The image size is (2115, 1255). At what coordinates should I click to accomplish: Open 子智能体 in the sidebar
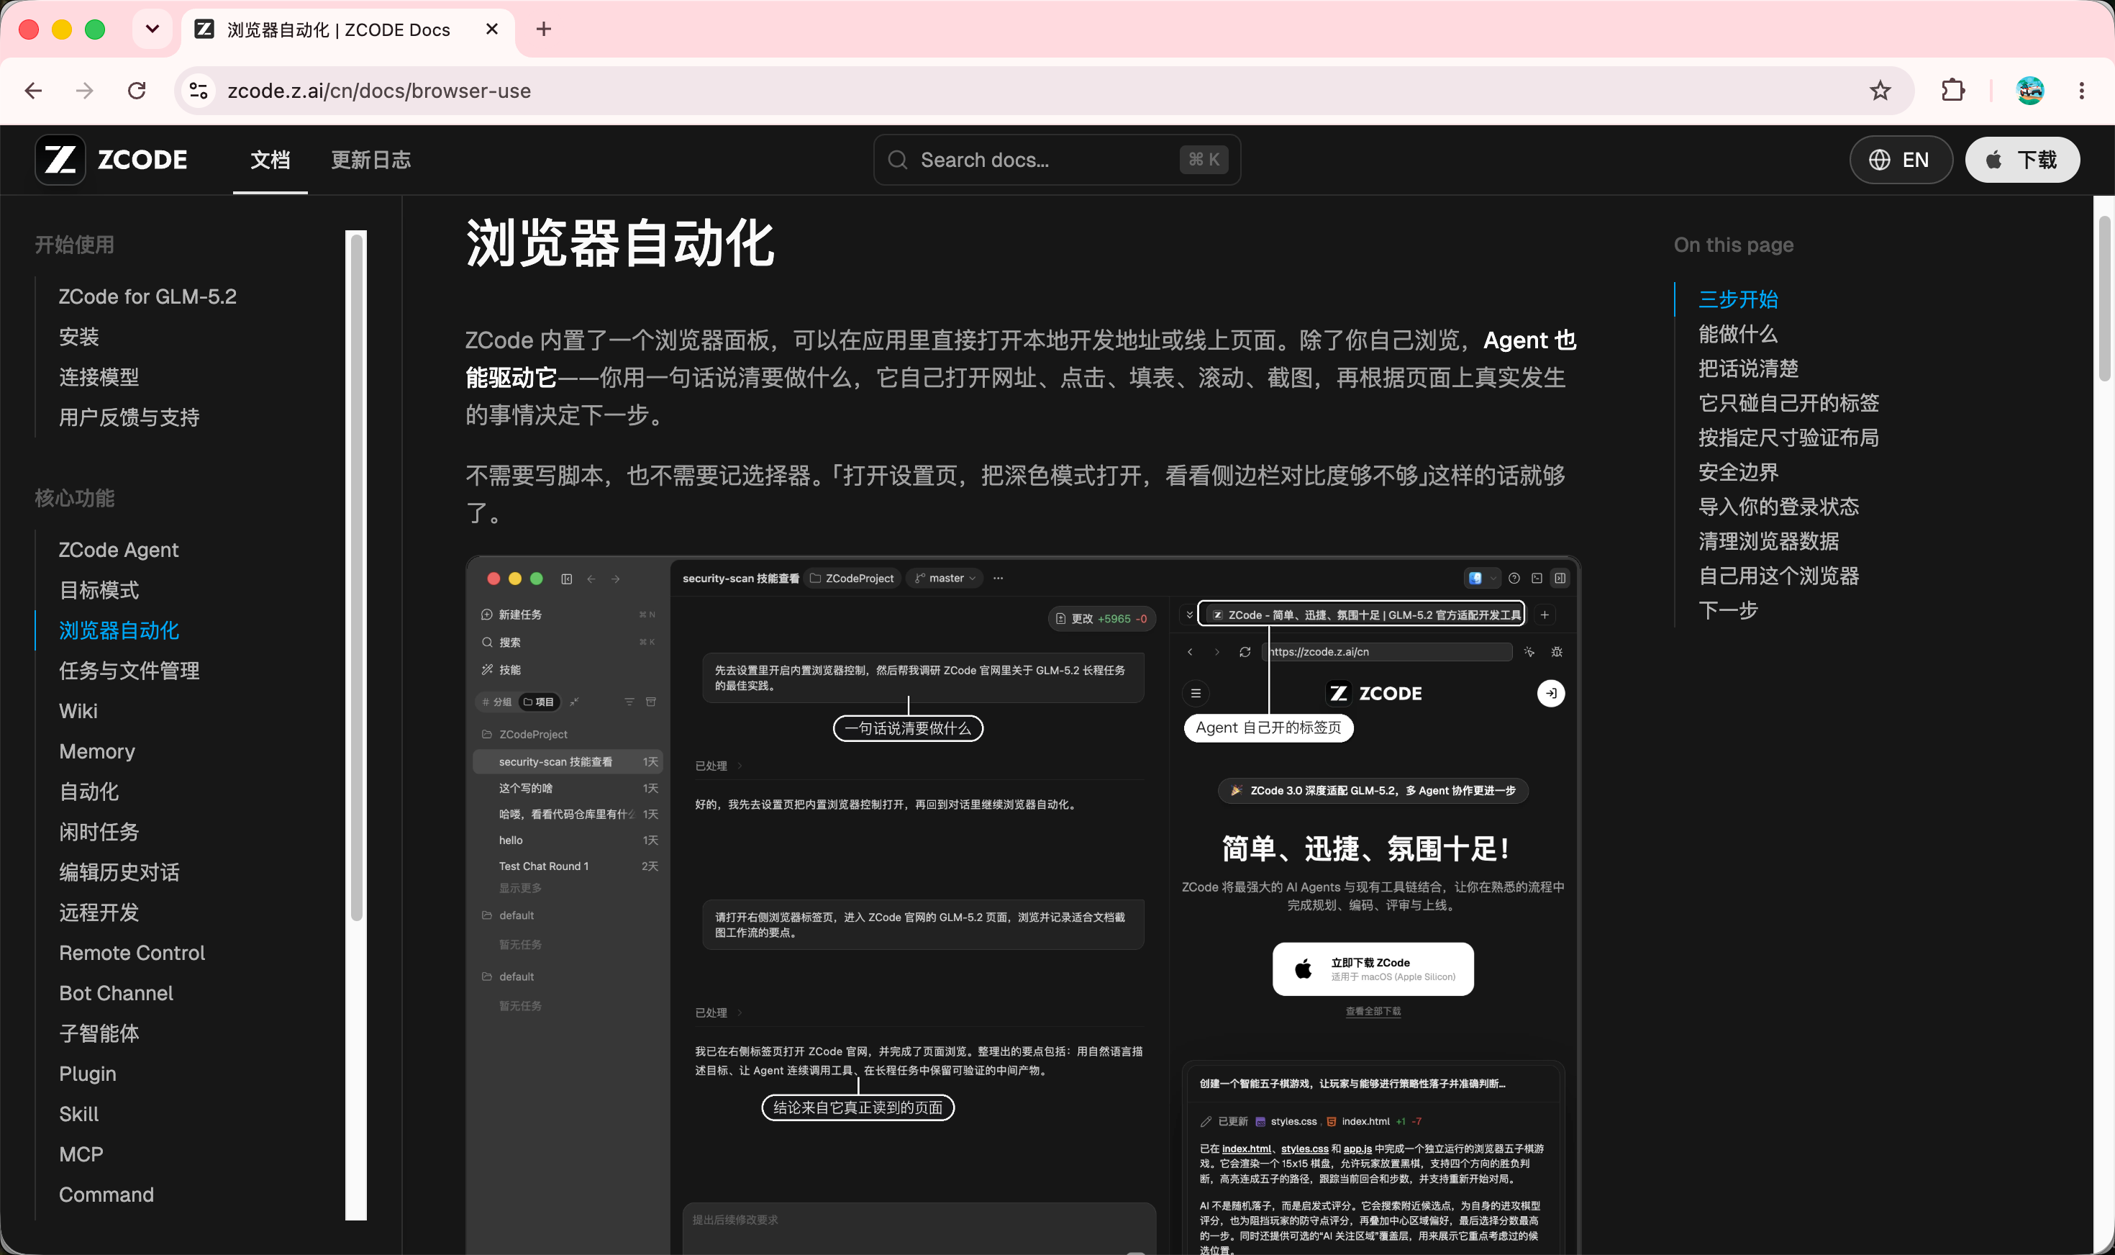99,1033
